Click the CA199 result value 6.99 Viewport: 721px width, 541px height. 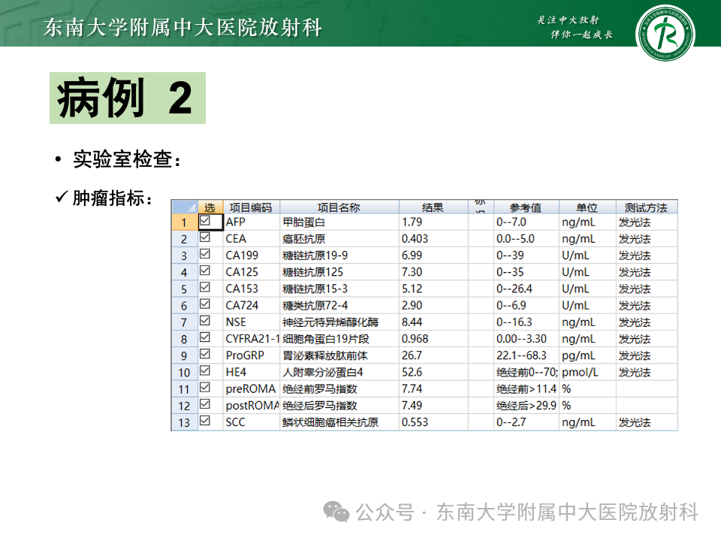[412, 255]
